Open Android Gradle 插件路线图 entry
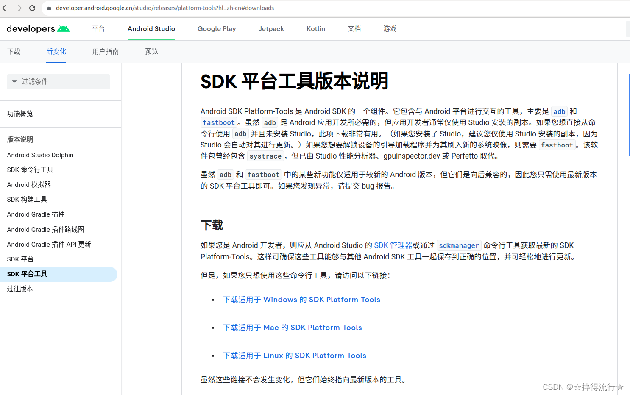 [46, 230]
